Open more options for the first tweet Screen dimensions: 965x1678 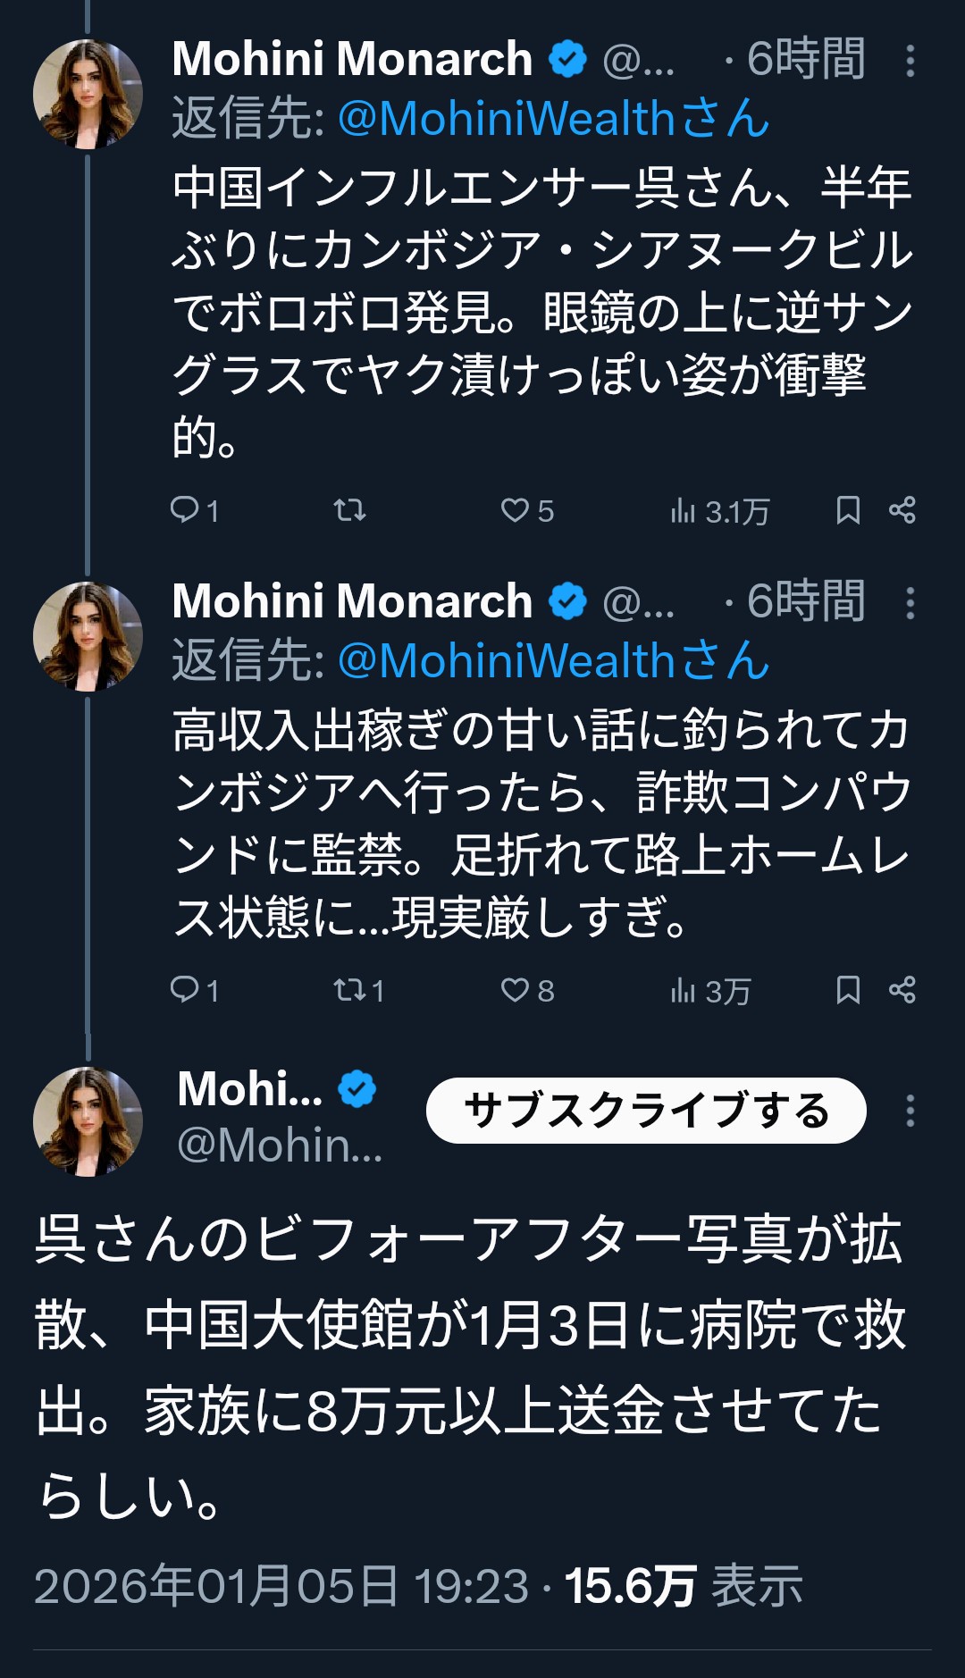pos(910,61)
